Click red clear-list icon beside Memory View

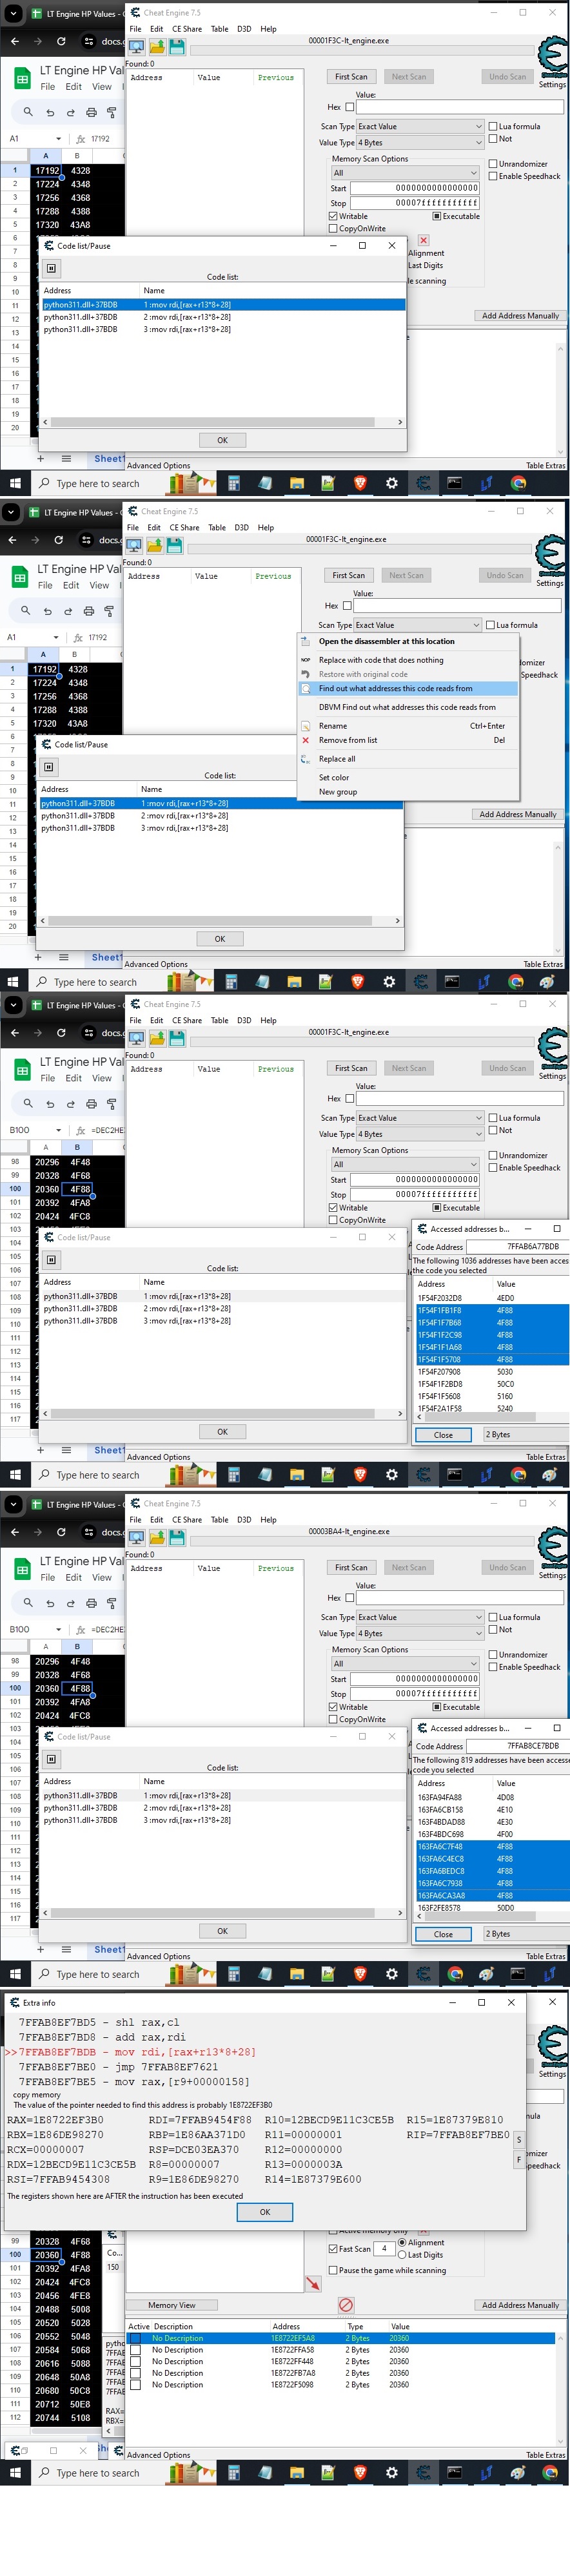(346, 2305)
